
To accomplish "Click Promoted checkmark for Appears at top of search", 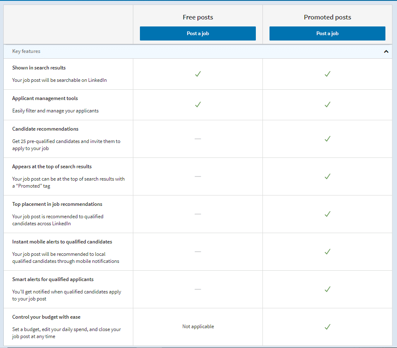I will click(327, 176).
